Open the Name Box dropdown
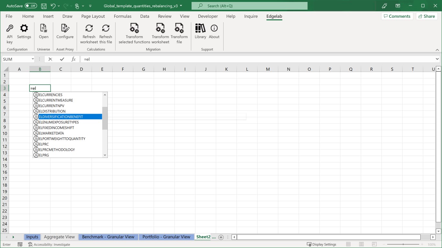The height and width of the screenshot is (248, 442). coord(33,59)
